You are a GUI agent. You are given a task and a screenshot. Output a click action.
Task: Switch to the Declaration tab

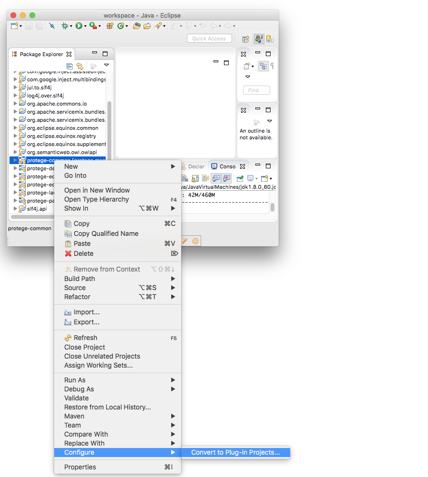coord(193,166)
